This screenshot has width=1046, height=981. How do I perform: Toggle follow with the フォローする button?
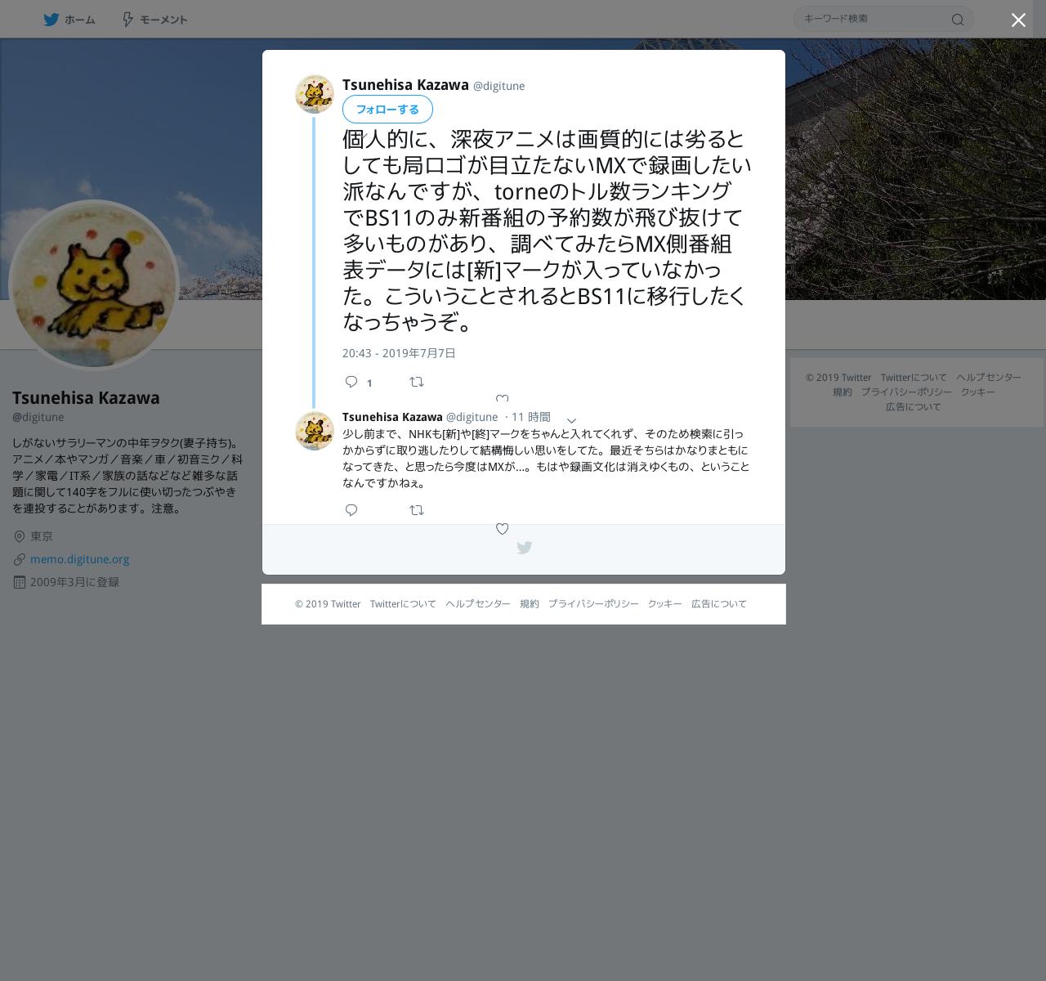(387, 109)
